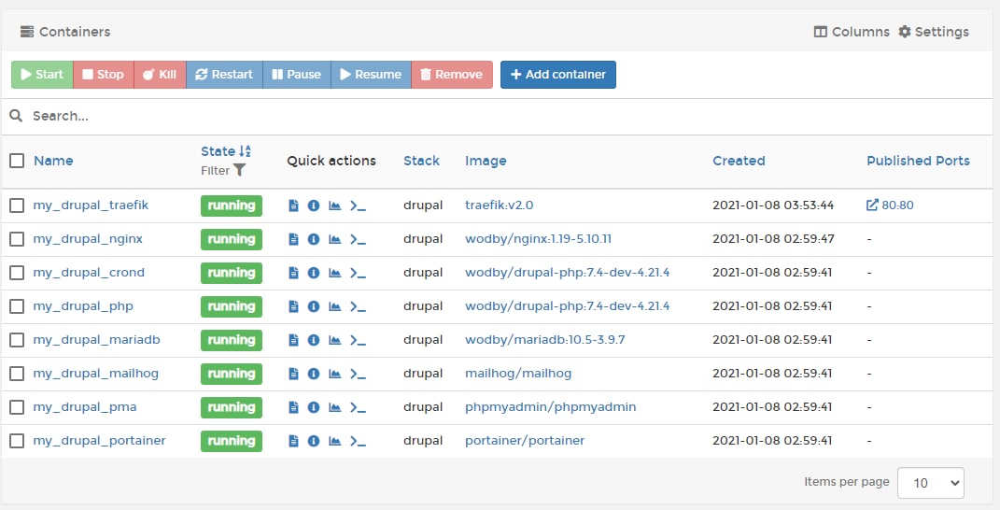Open stats chart icon for my_drupal_php

[x=335, y=306]
